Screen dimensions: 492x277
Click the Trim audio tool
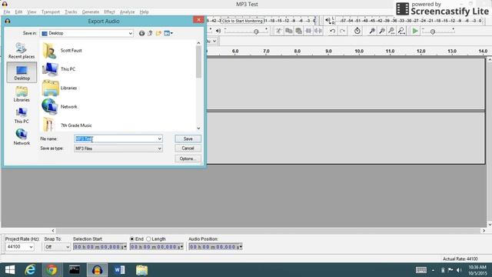[x=308, y=31]
